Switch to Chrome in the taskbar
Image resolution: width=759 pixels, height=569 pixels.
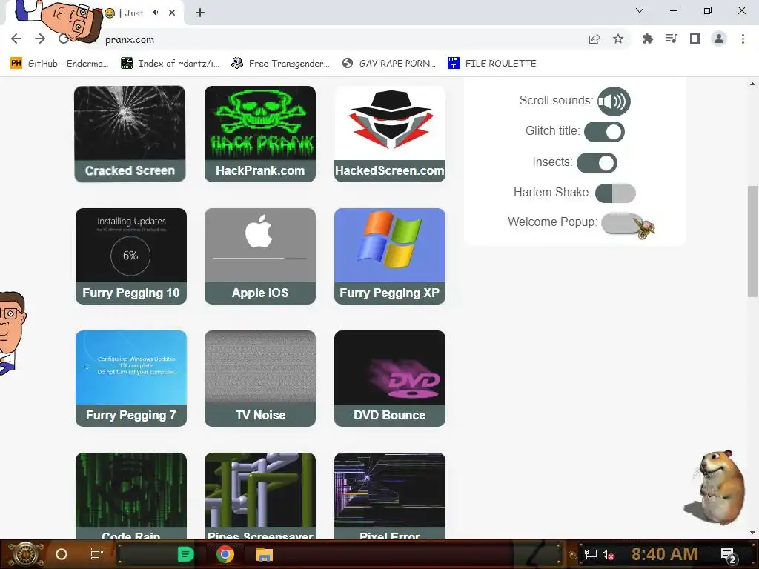pyautogui.click(x=225, y=554)
